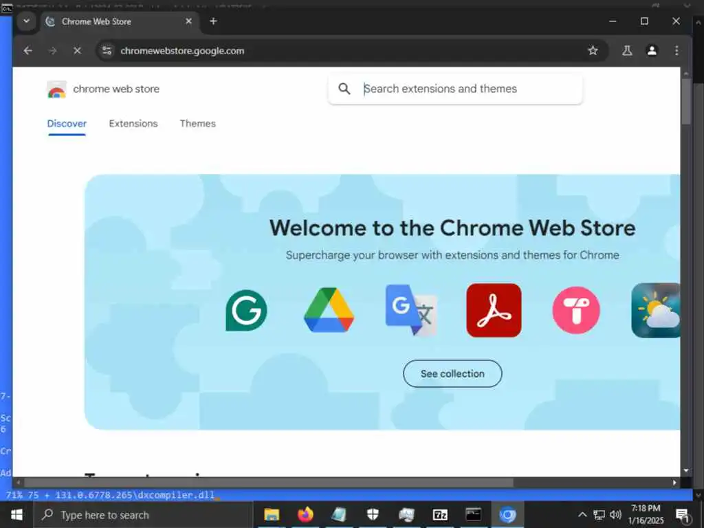Click the address bar URL
Viewport: 704px width, 528px height.
tap(182, 51)
